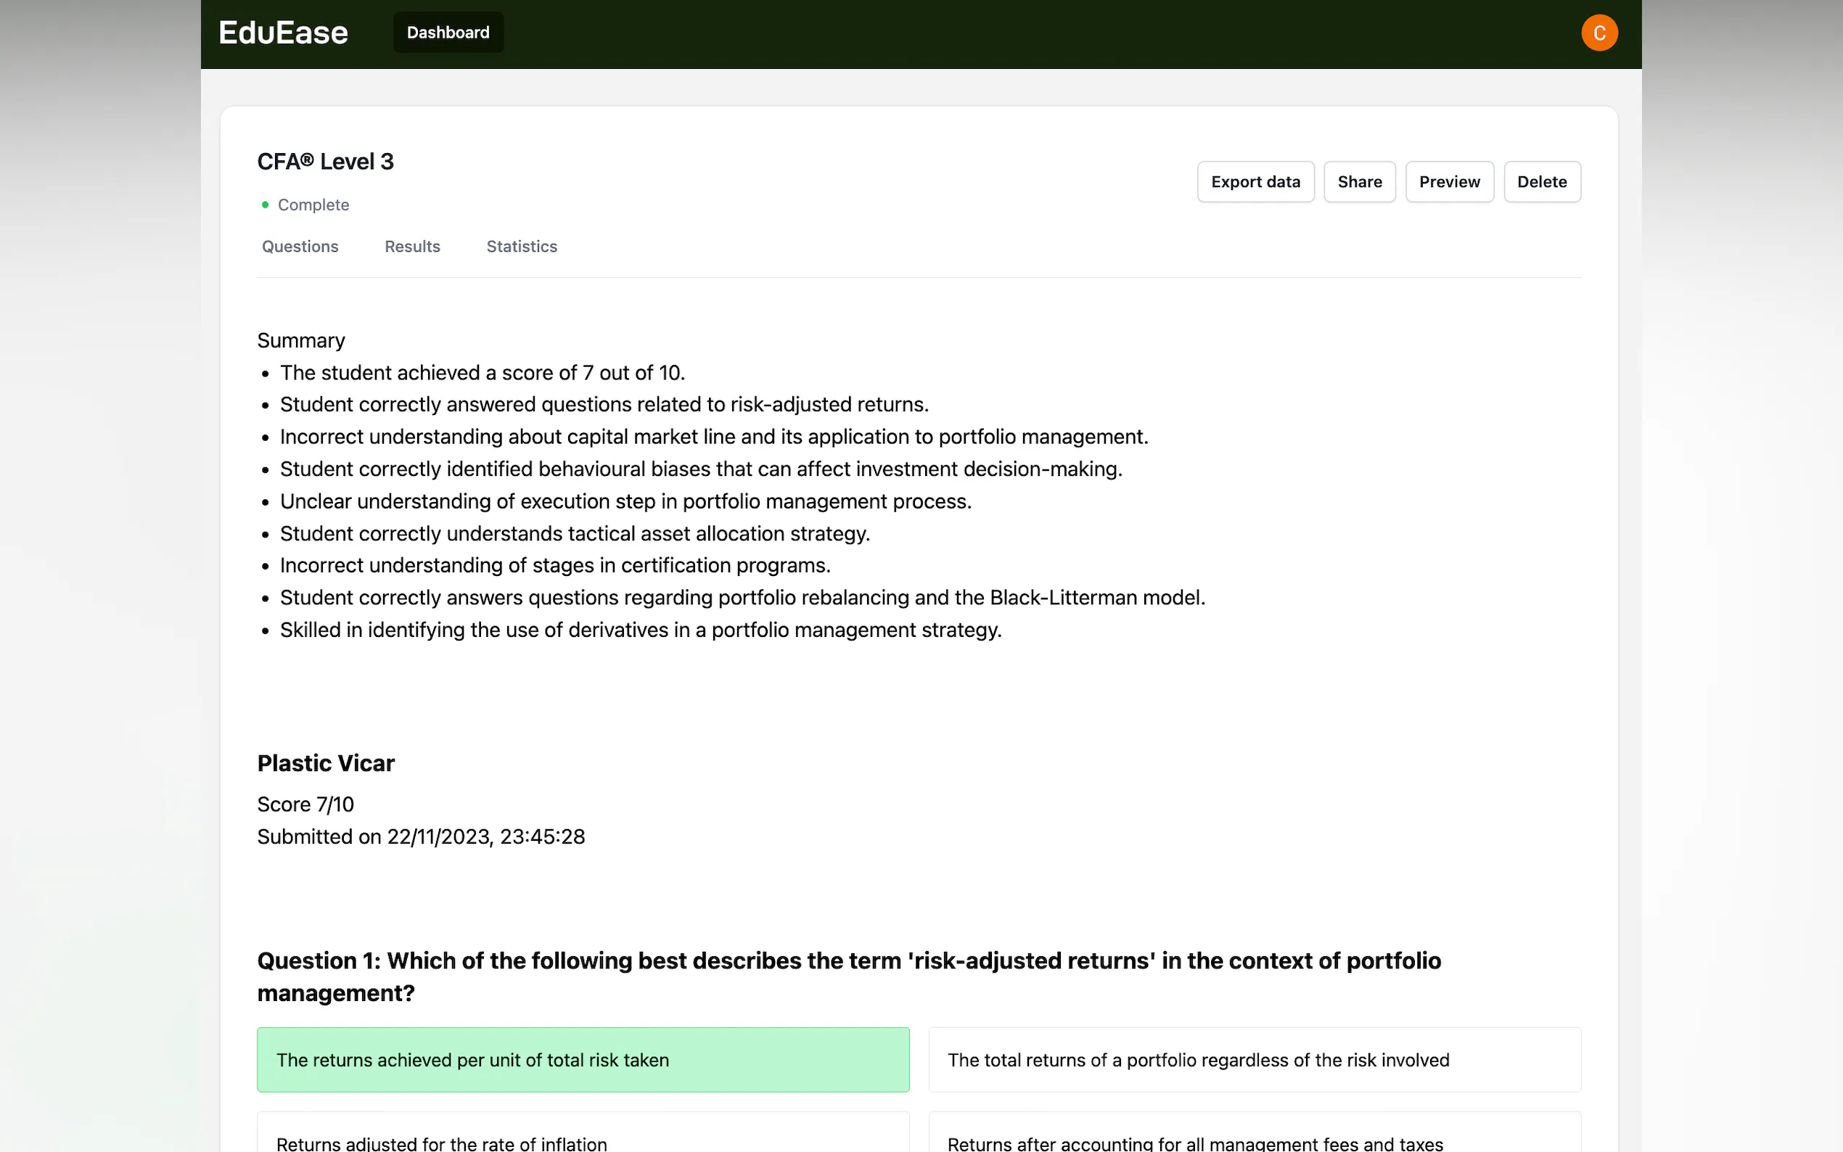Choose 'total returns regardless of risk' option
The image size is (1843, 1152).
1254,1059
